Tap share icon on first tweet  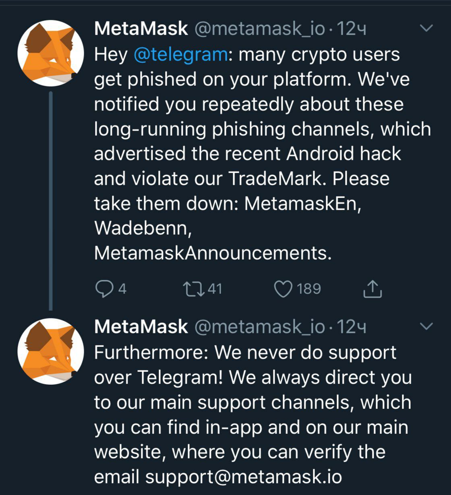(x=372, y=289)
